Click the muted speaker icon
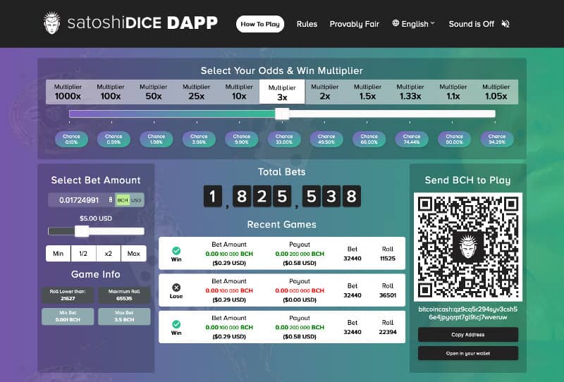This screenshot has height=382, width=564. pos(505,24)
